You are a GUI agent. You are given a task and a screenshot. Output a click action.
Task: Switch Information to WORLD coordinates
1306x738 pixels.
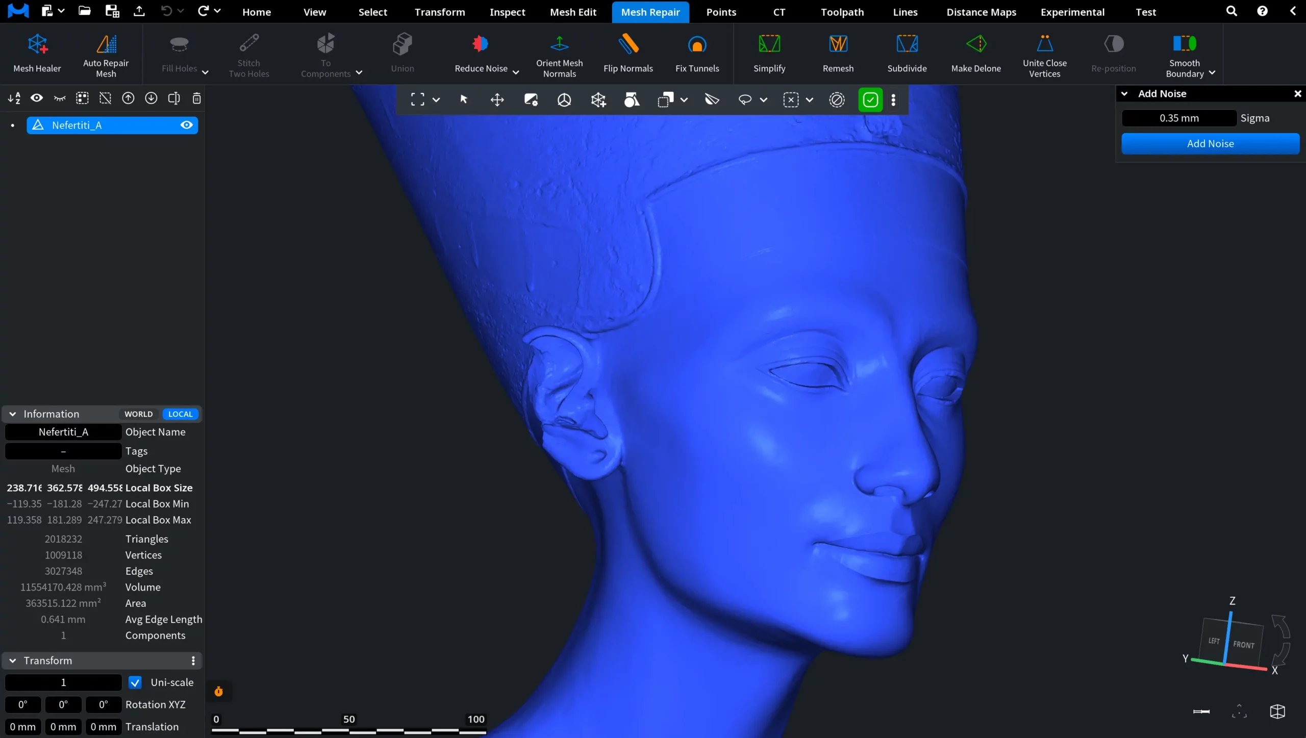pos(138,414)
